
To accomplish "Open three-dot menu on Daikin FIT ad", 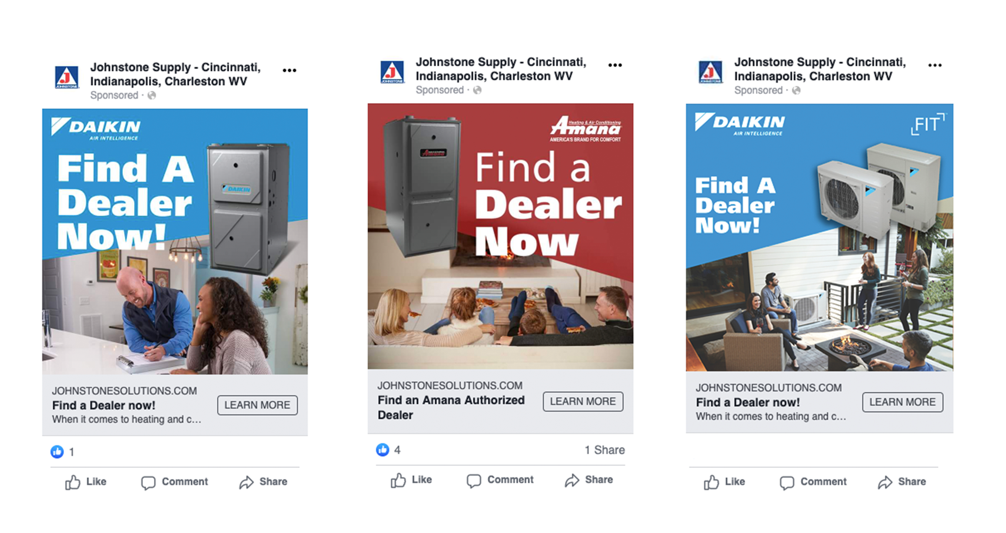I will pyautogui.click(x=935, y=65).
